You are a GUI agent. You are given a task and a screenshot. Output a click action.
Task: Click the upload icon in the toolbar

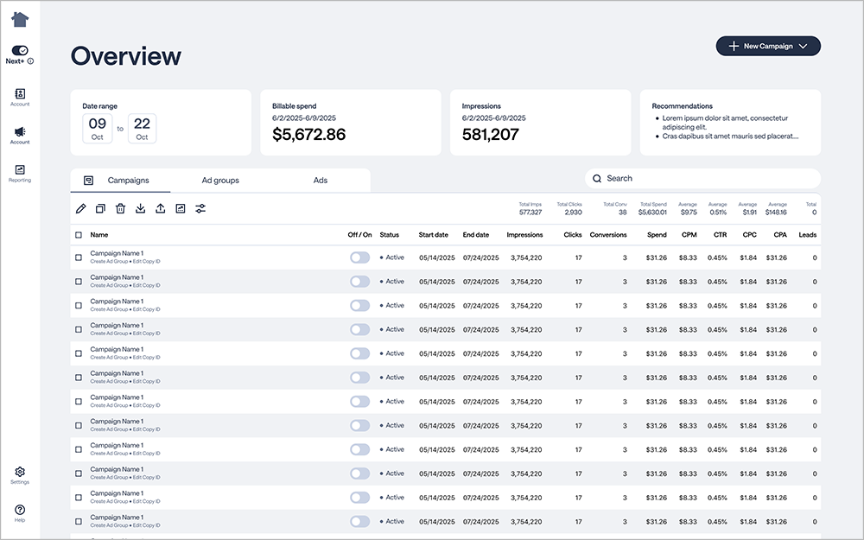[x=161, y=208]
